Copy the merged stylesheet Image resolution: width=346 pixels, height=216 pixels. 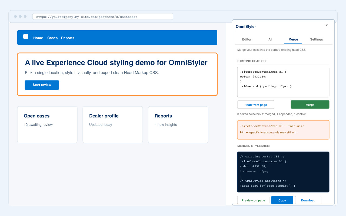(x=282, y=200)
